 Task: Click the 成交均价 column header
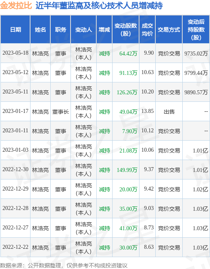(x=147, y=29)
